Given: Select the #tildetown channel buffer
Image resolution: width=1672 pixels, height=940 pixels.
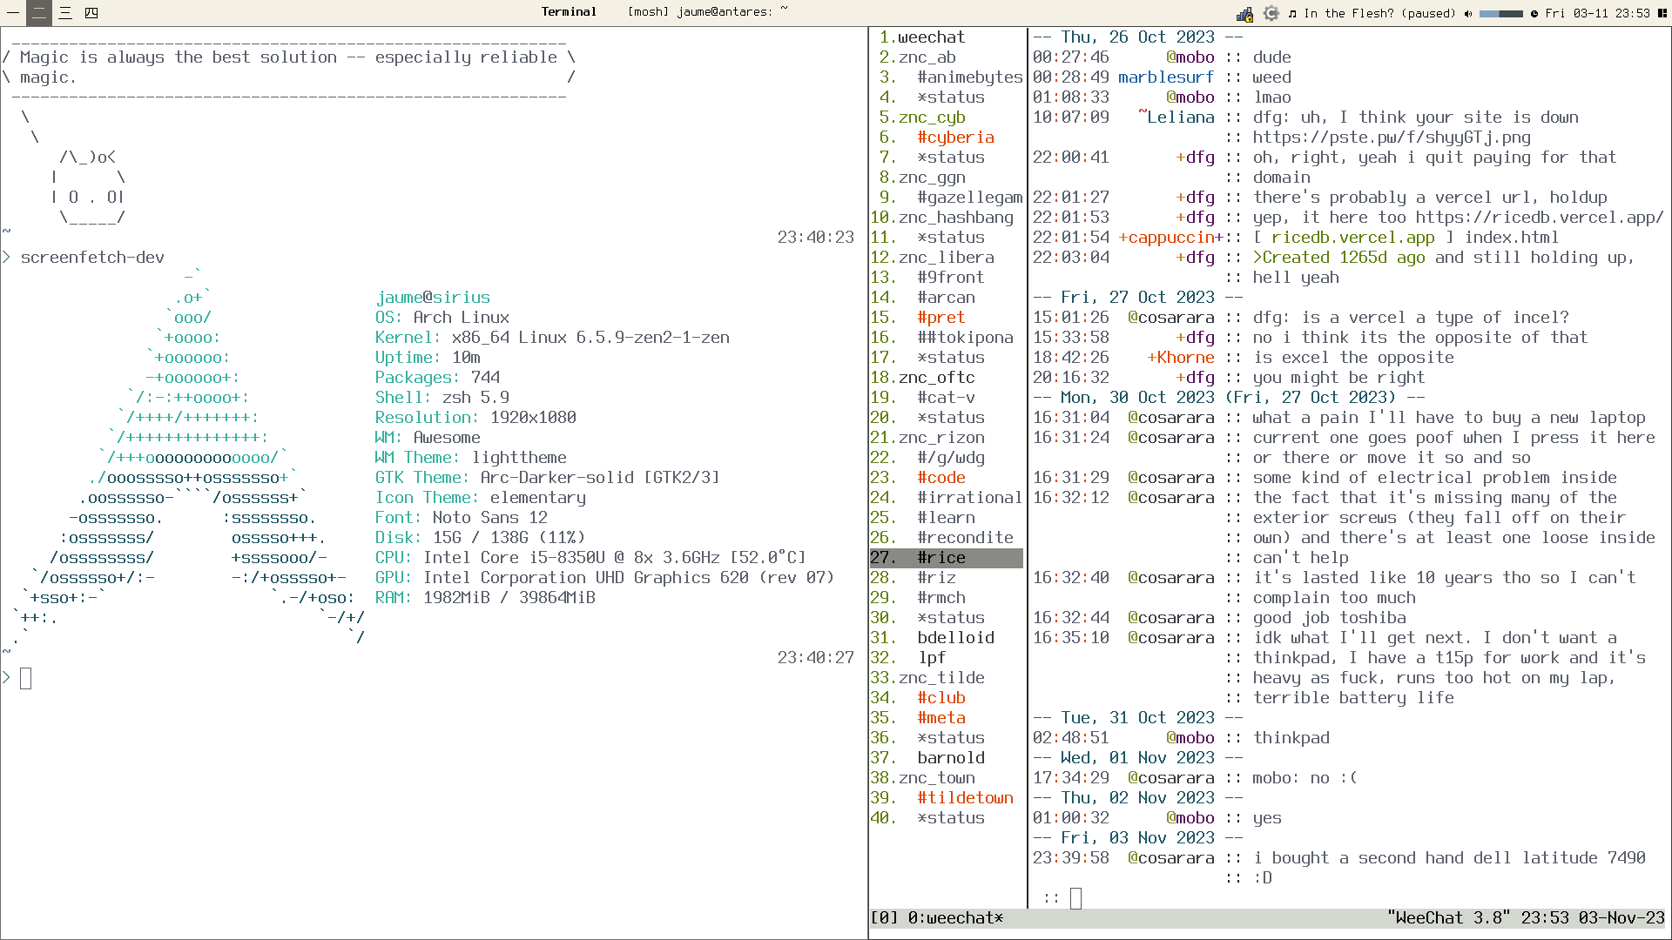Looking at the screenshot, I should pyautogui.click(x=964, y=798).
